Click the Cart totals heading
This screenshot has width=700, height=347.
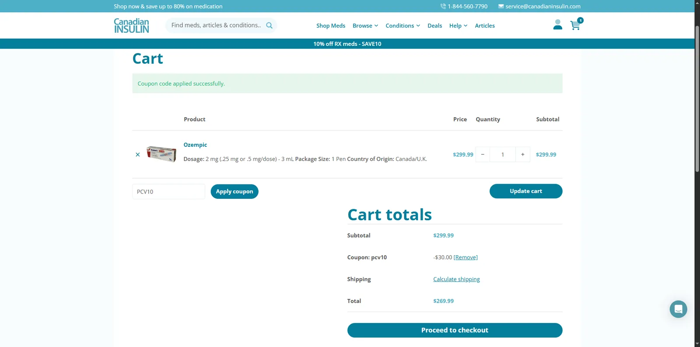(389, 215)
